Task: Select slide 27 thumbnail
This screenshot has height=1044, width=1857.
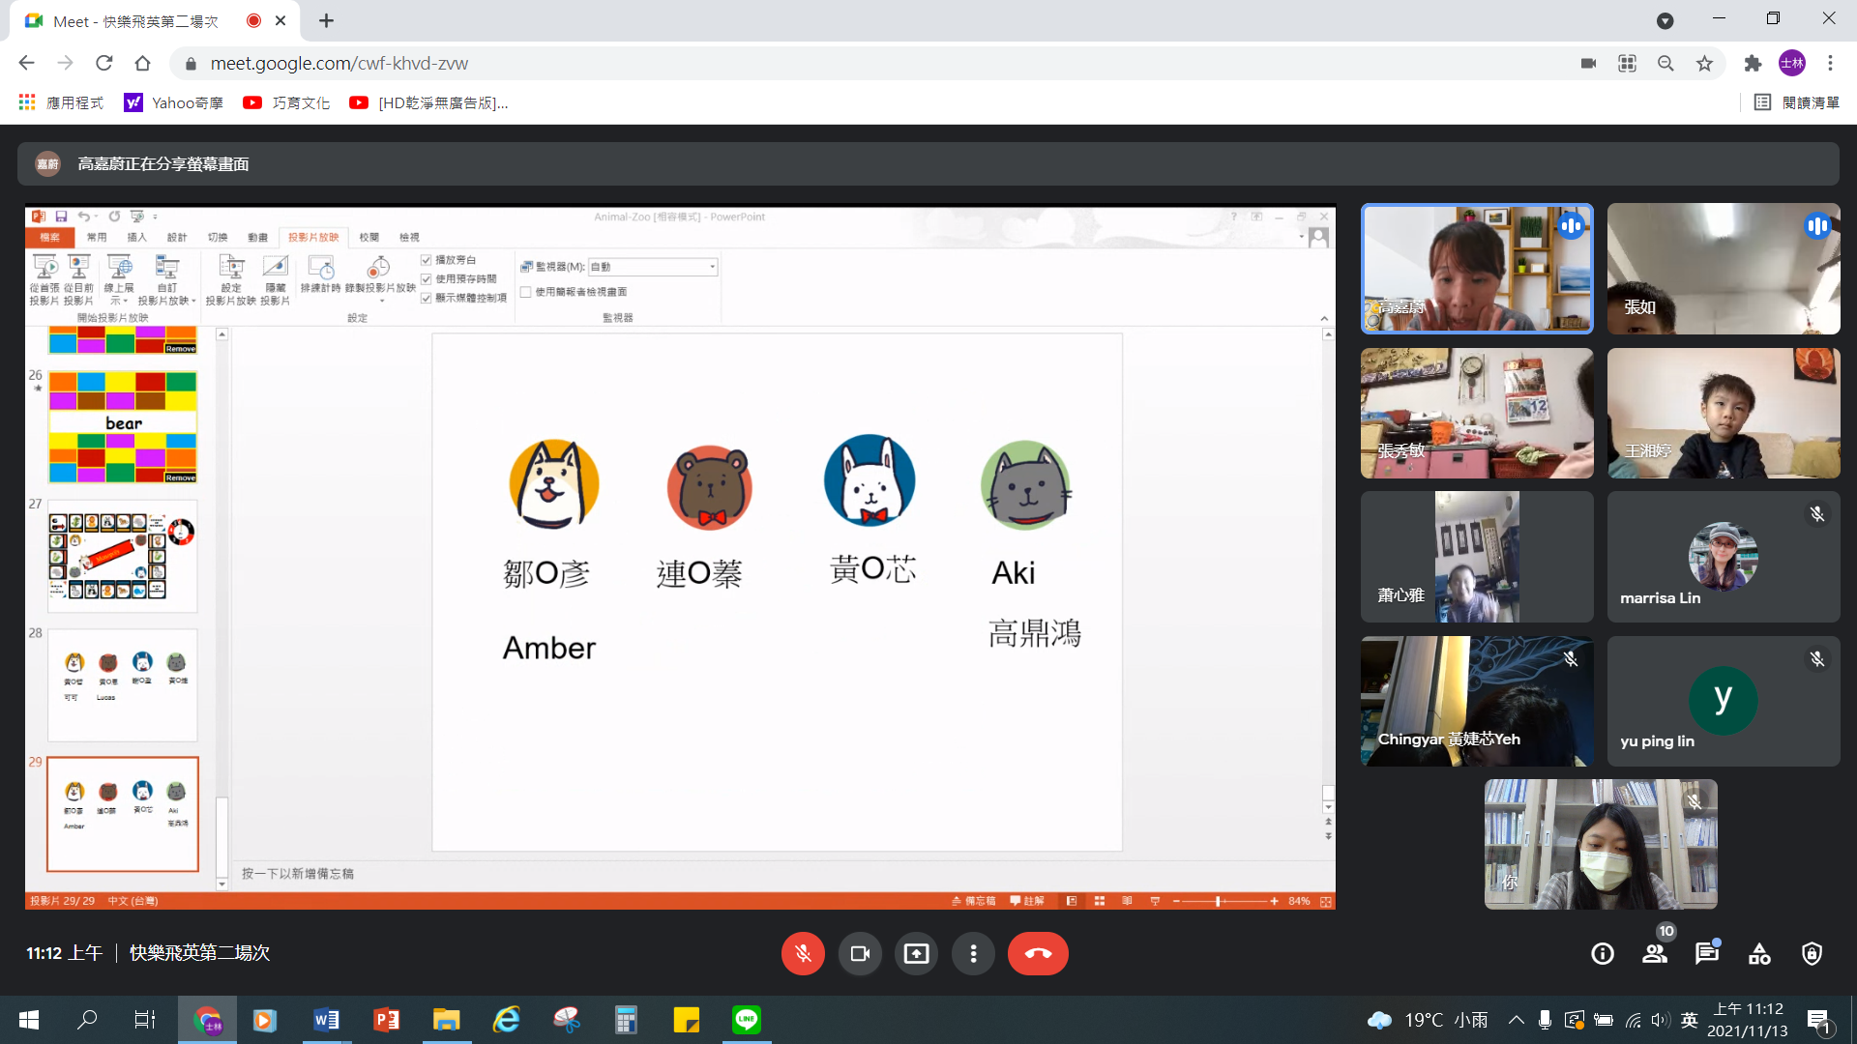Action: point(123,556)
